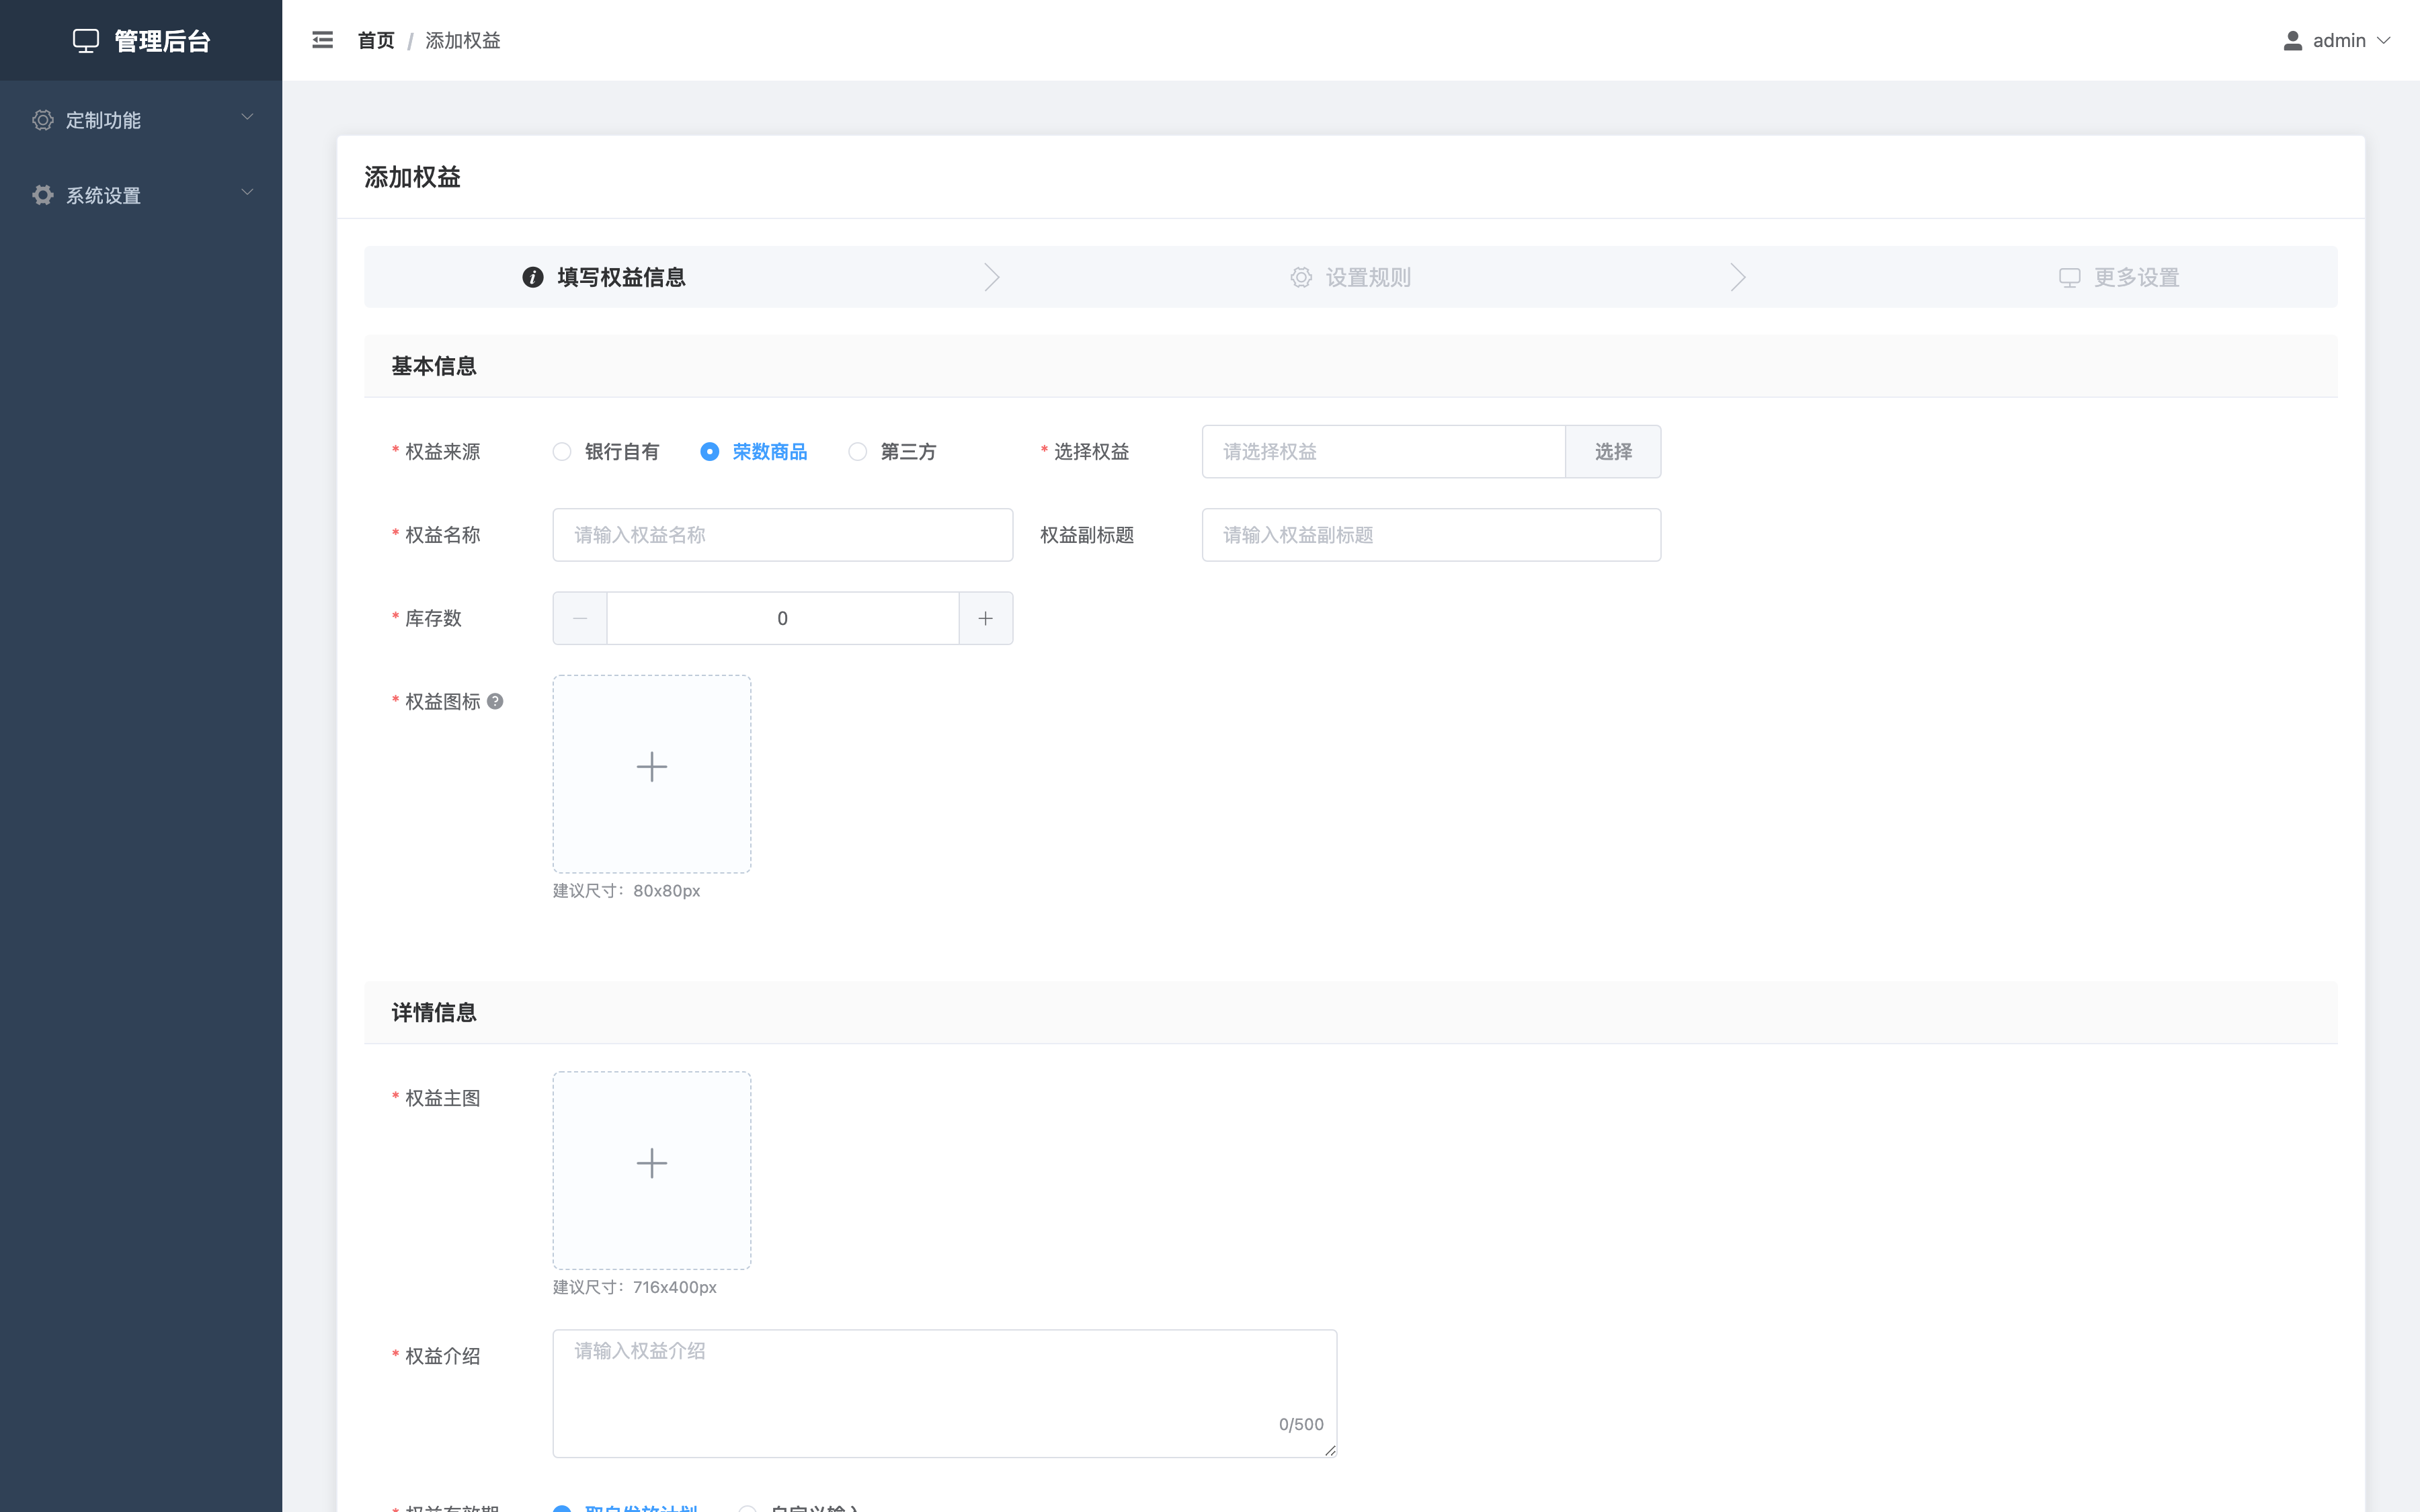Screen dimensions: 2420x1512
Task: Toggle the sidebar collapse hamburger icon
Action: click(322, 40)
